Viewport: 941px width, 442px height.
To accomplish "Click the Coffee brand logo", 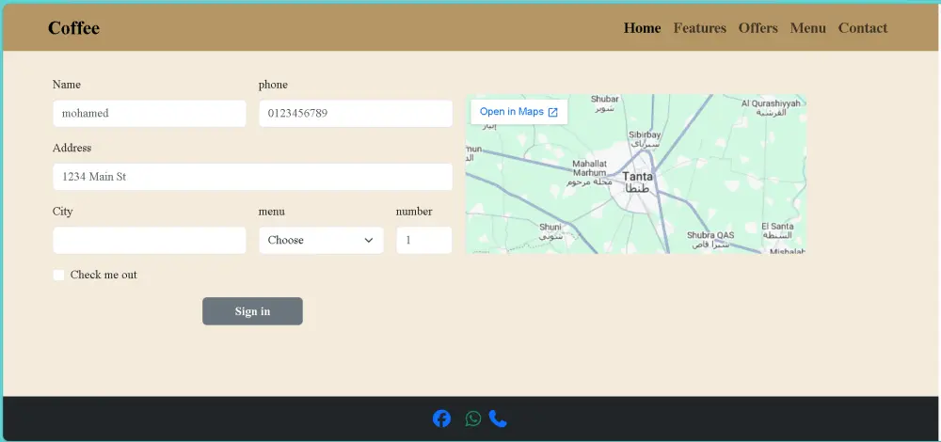I will [x=73, y=28].
